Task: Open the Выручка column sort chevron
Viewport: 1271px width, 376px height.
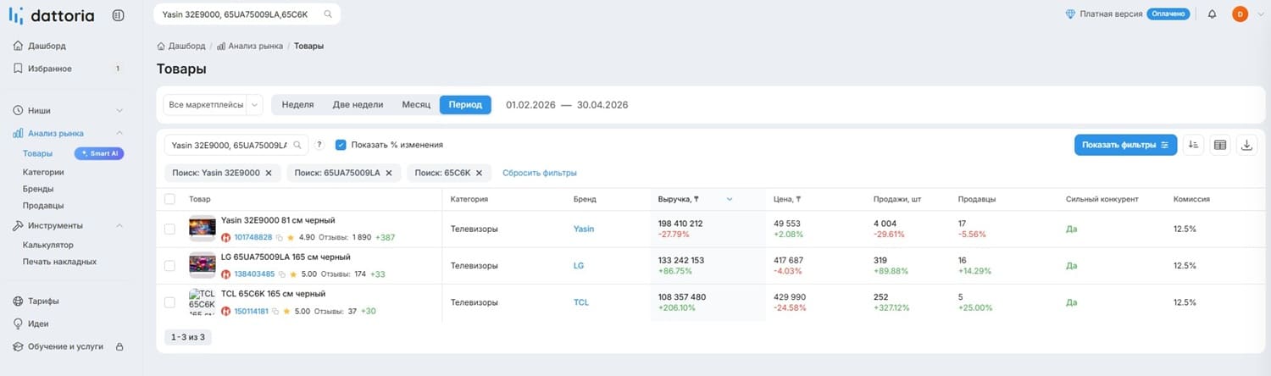Action: (x=730, y=199)
